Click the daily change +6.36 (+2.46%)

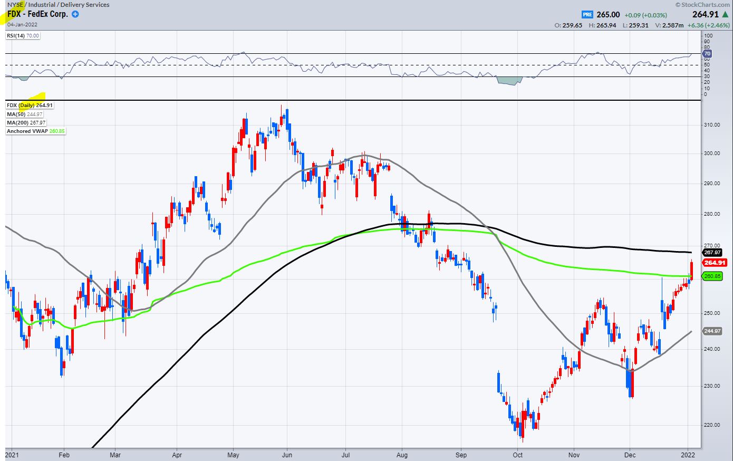click(710, 25)
